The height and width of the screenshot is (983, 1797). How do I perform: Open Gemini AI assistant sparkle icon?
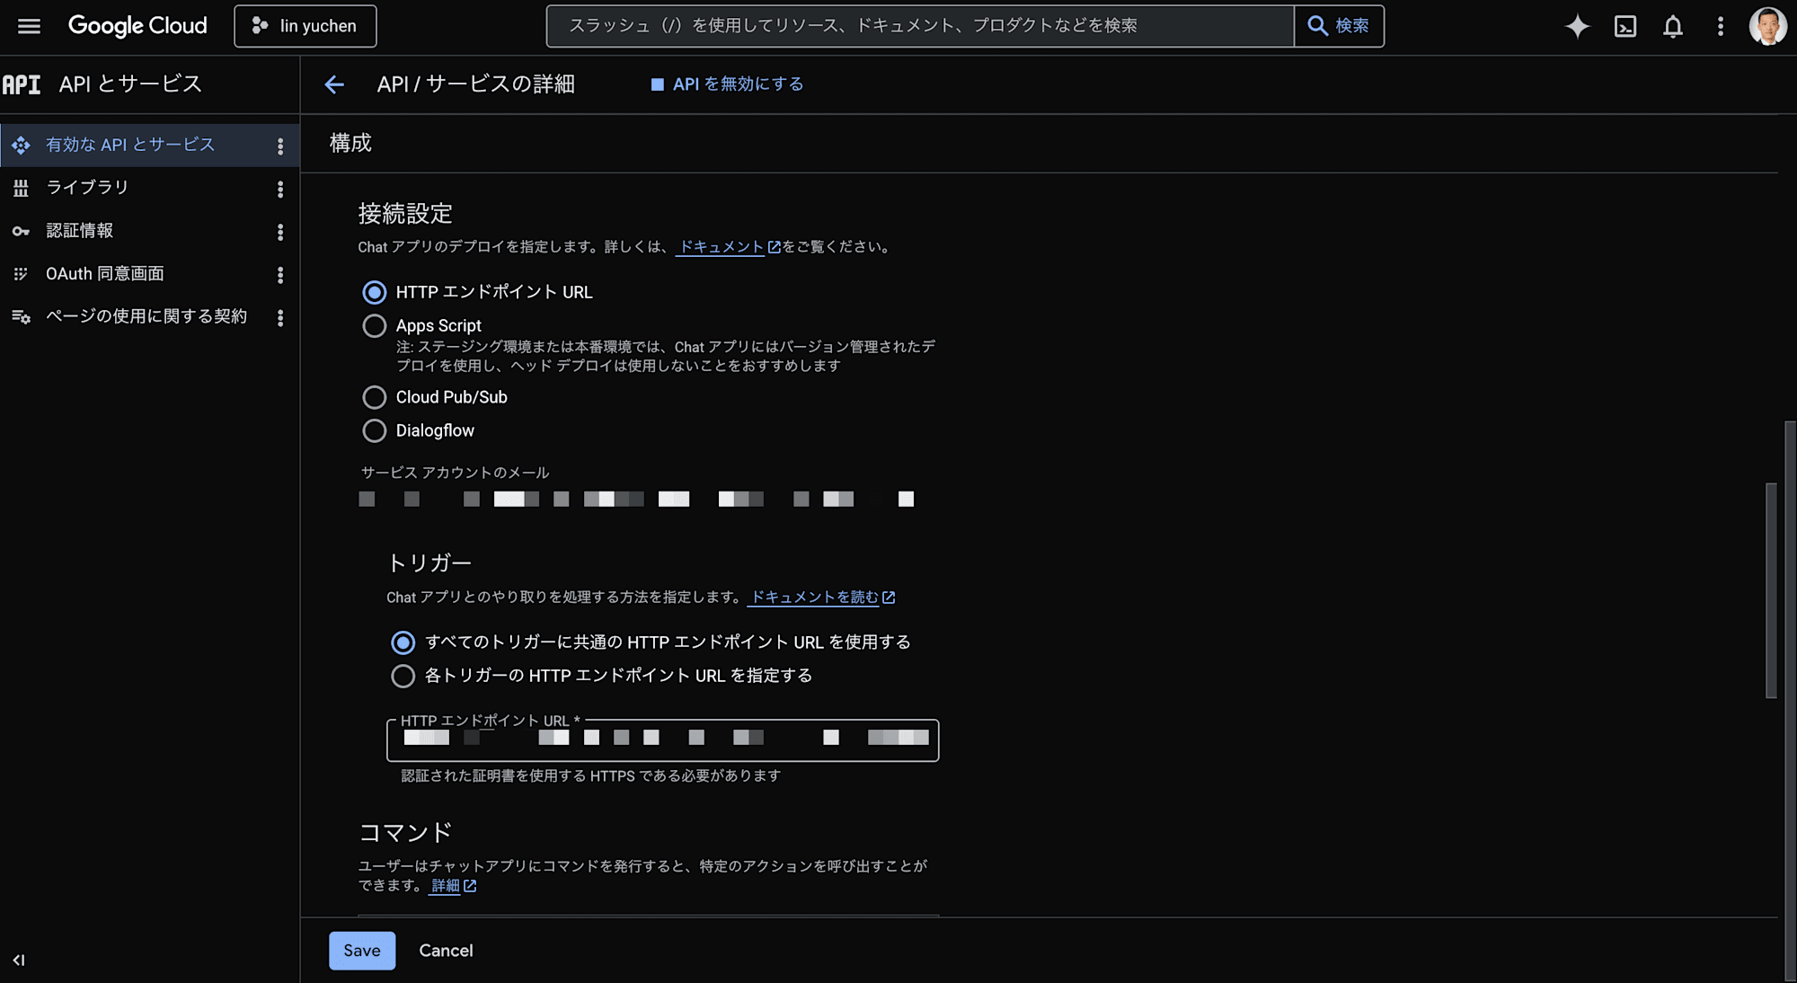coord(1577,26)
